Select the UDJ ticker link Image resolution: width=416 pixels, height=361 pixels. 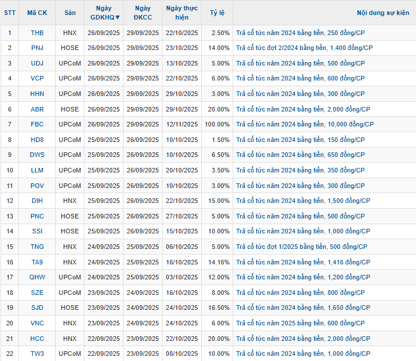point(37,63)
